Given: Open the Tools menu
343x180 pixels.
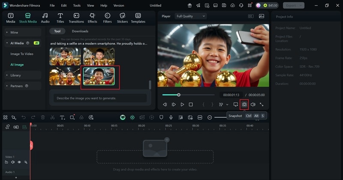Looking at the screenshot, I should 77,6.
